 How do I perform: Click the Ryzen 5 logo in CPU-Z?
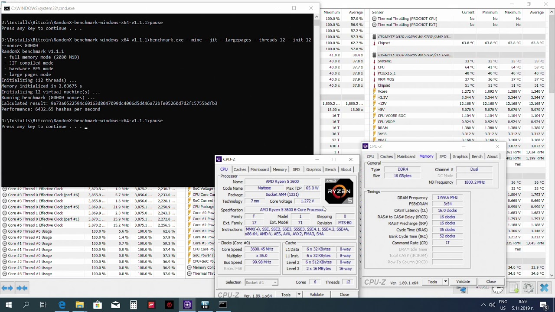coord(339,191)
